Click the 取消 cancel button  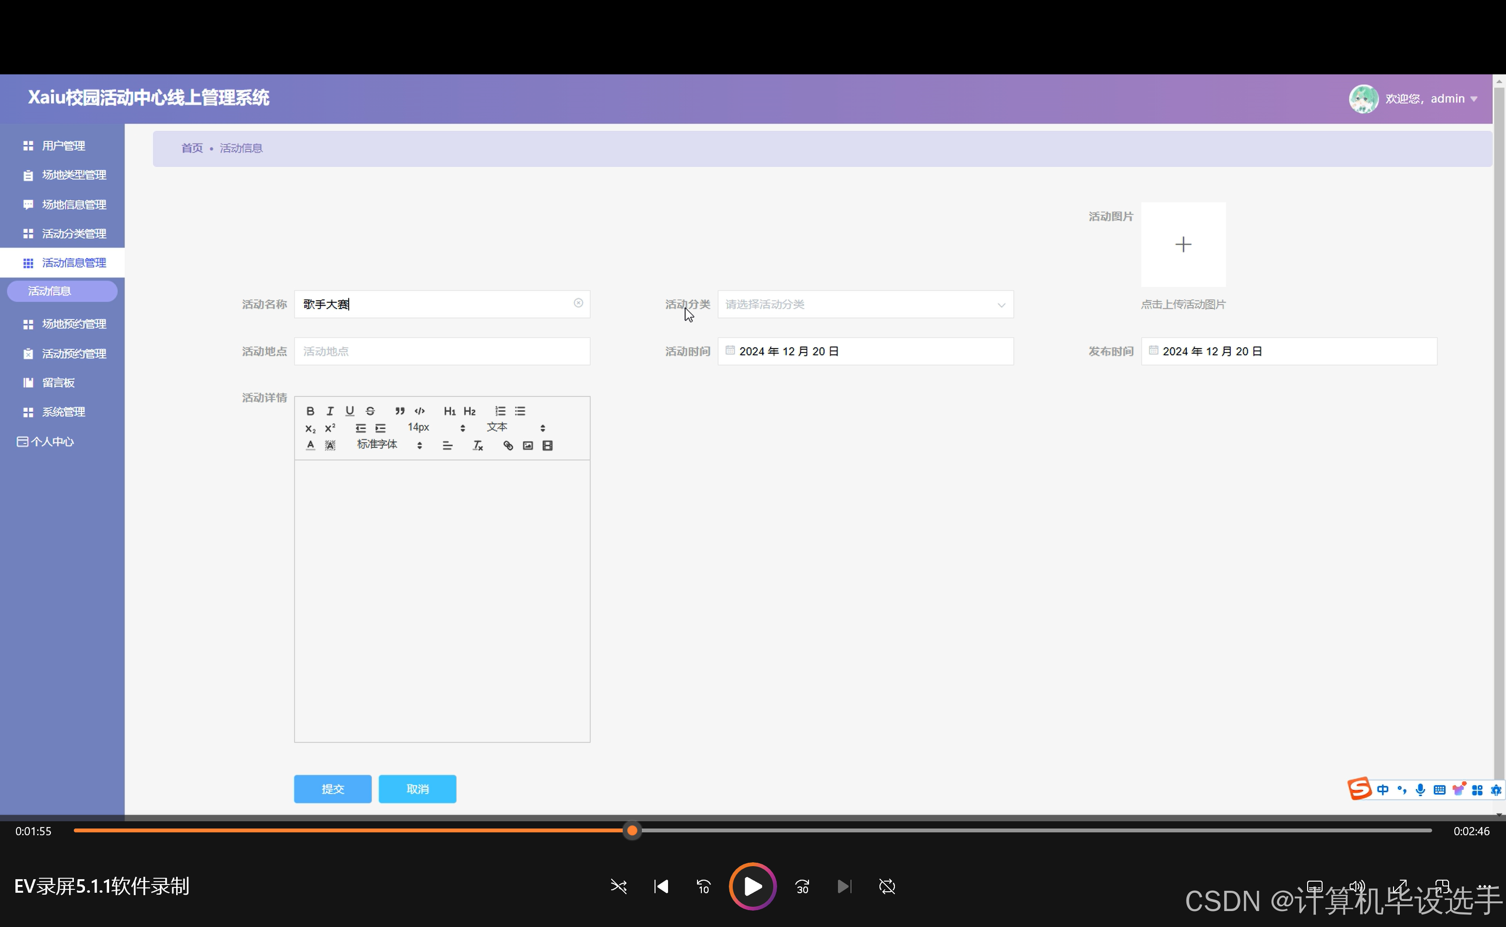[x=418, y=788]
